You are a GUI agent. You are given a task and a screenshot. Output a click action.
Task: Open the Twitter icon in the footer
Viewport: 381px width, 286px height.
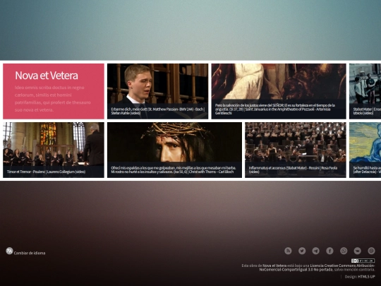pos(302,251)
